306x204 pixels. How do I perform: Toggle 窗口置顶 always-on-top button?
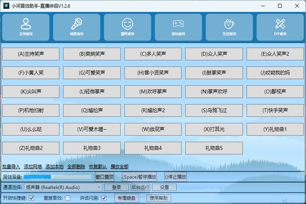pyautogui.click(x=104, y=177)
